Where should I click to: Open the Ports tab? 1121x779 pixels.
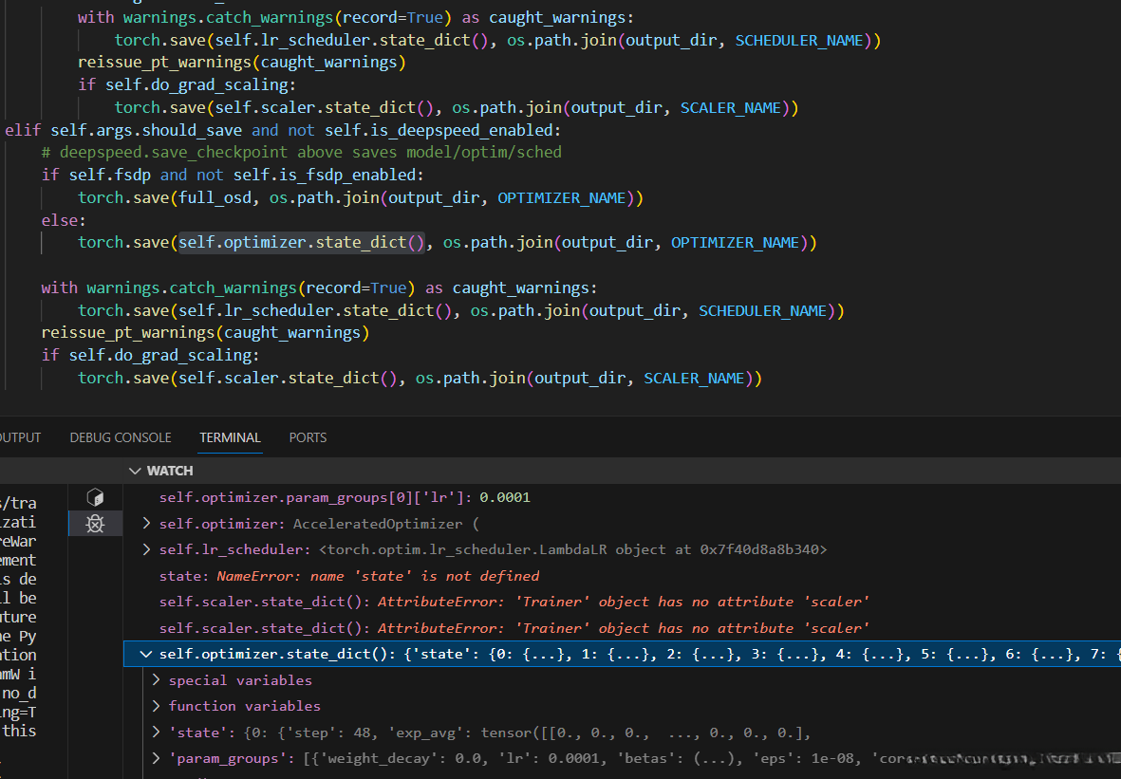(308, 437)
